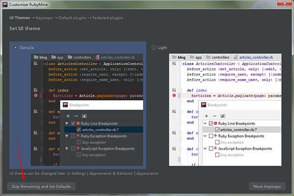Click group-by icon in Light Breakpoints toolbar
This screenshot has width=294, height=196.
coord(222,116)
